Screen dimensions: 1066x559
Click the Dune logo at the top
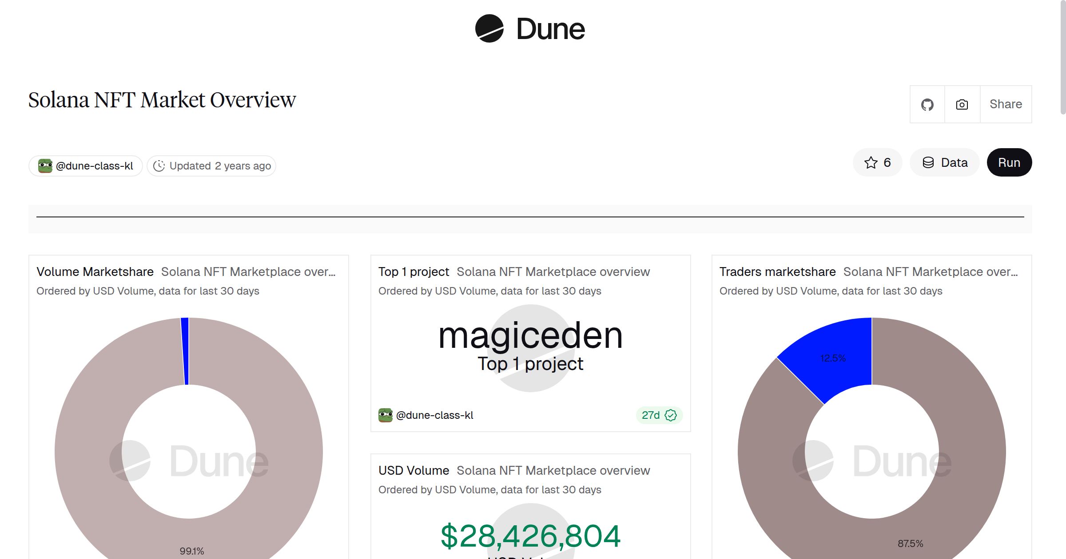coord(529,29)
